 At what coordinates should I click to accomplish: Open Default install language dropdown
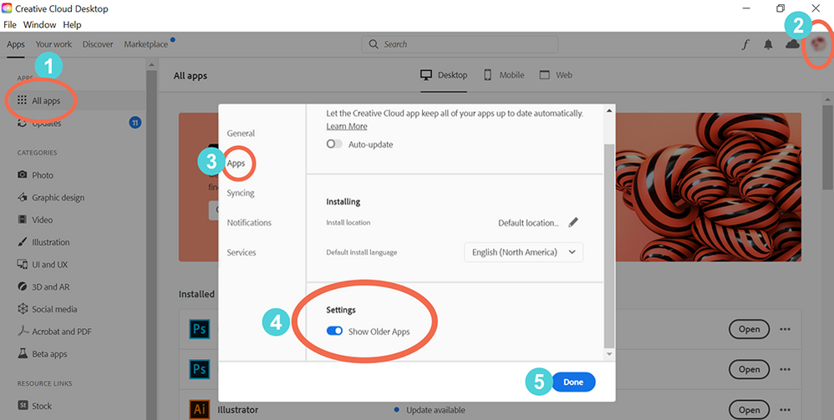pos(524,252)
